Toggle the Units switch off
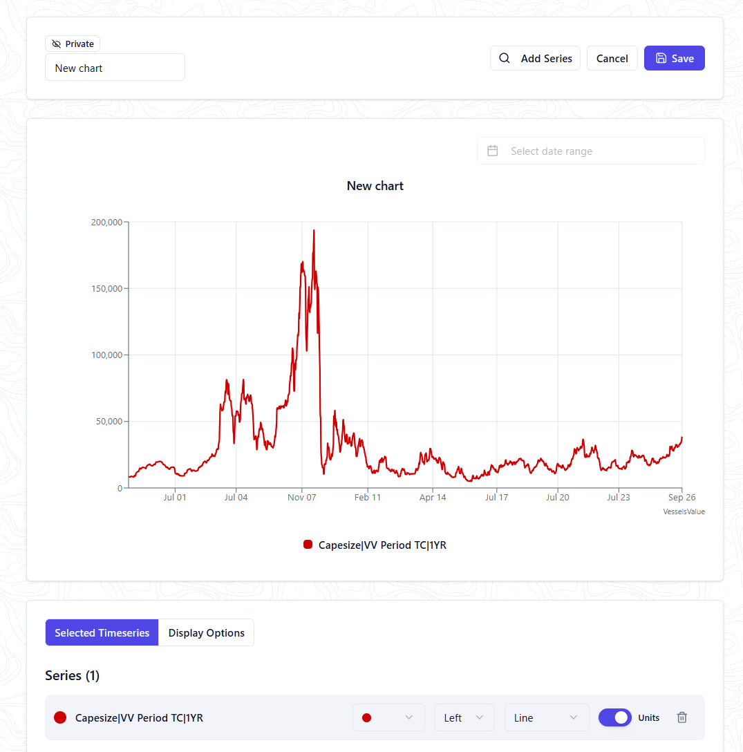This screenshot has width=743, height=752. click(614, 717)
